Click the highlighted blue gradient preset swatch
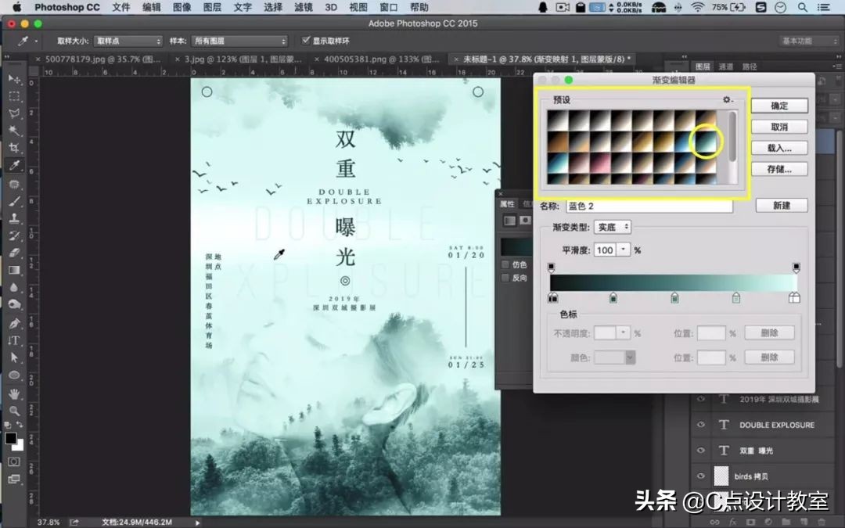 [706, 143]
